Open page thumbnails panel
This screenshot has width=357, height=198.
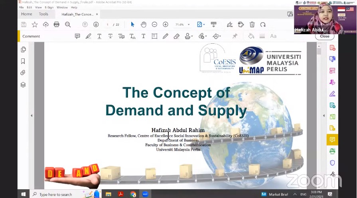coord(23,49)
